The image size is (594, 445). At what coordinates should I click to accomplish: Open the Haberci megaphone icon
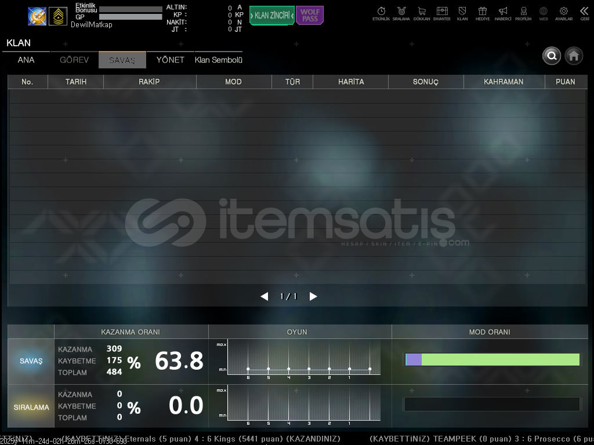[503, 13]
